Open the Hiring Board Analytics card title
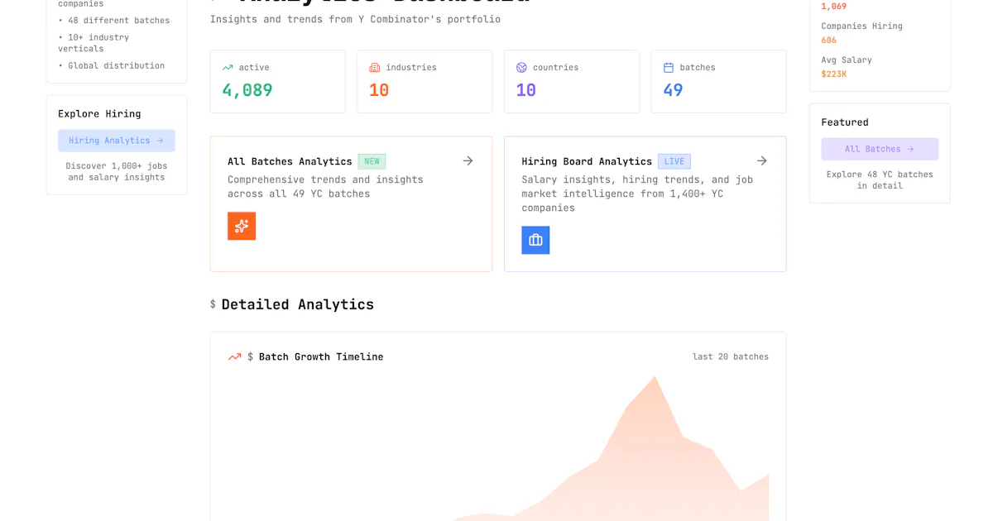Screen dimensions: 993x521 coord(587,161)
